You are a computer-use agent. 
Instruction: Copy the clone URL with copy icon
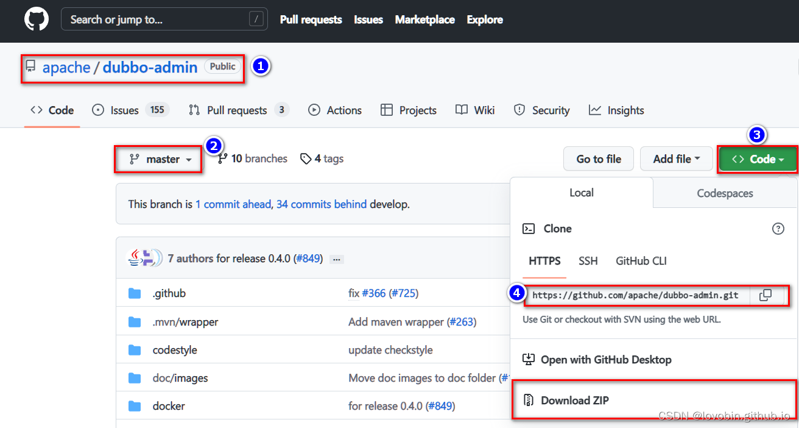pyautogui.click(x=766, y=295)
